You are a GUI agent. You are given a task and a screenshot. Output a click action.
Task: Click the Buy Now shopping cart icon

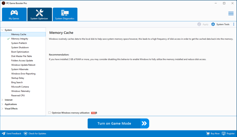pos(208,133)
